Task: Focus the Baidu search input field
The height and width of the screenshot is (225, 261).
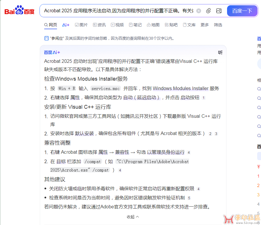Action: point(119,11)
